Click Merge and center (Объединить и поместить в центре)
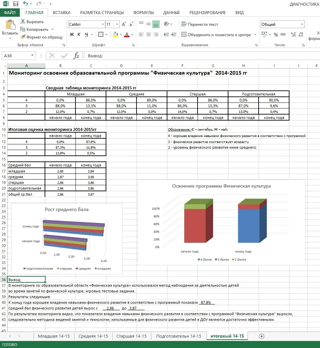The height and width of the screenshot is (348, 320). point(216,34)
